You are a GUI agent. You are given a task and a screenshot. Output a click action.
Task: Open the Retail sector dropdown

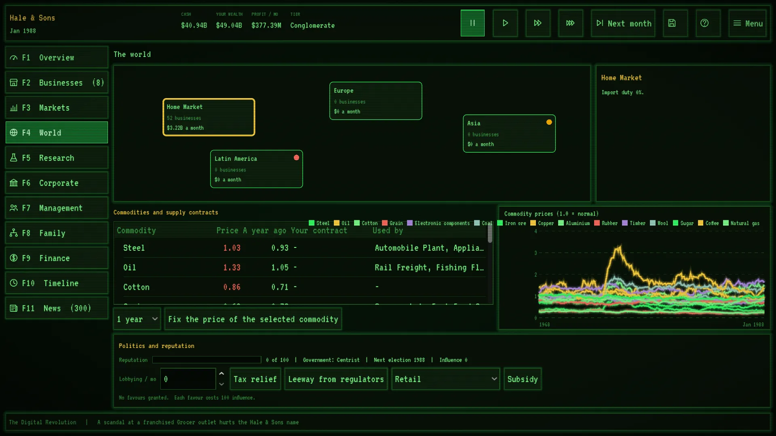click(x=445, y=379)
